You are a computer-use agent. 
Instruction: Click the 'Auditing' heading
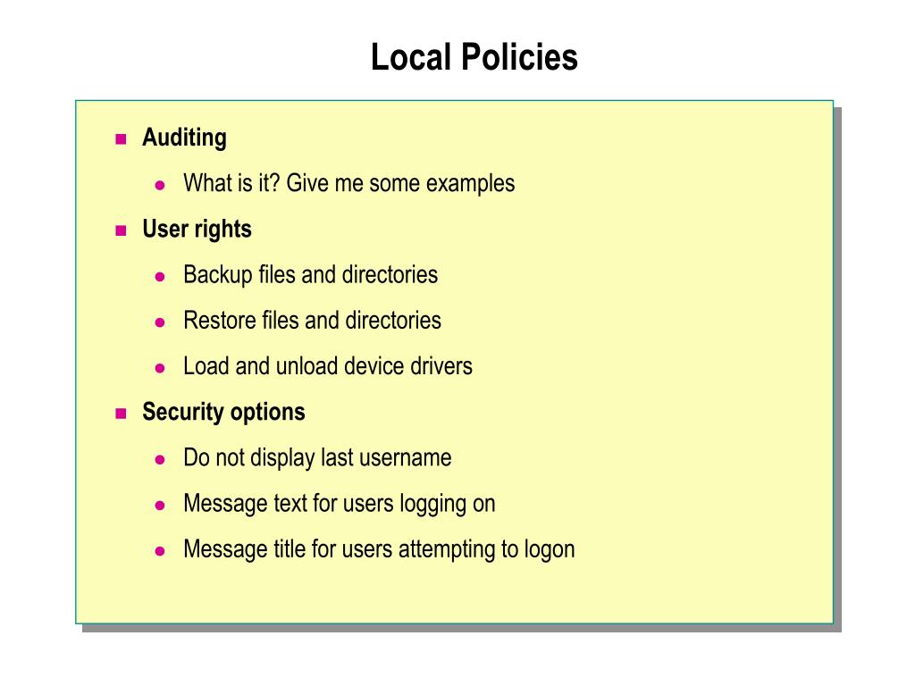[184, 138]
